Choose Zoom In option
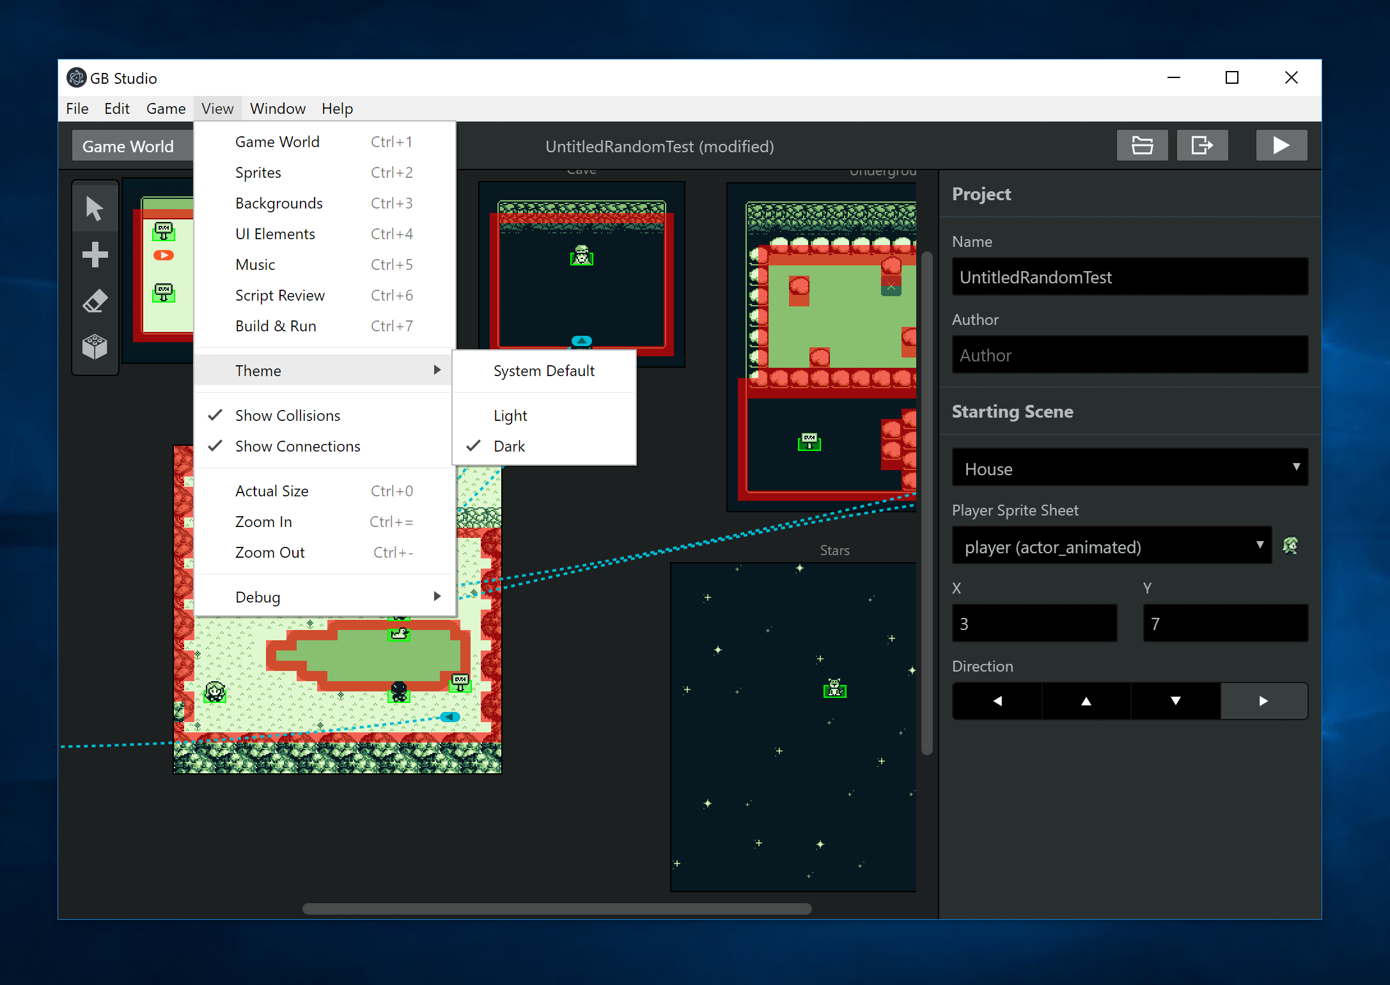 (325, 522)
